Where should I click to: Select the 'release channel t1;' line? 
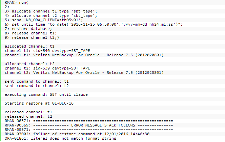[31, 33]
